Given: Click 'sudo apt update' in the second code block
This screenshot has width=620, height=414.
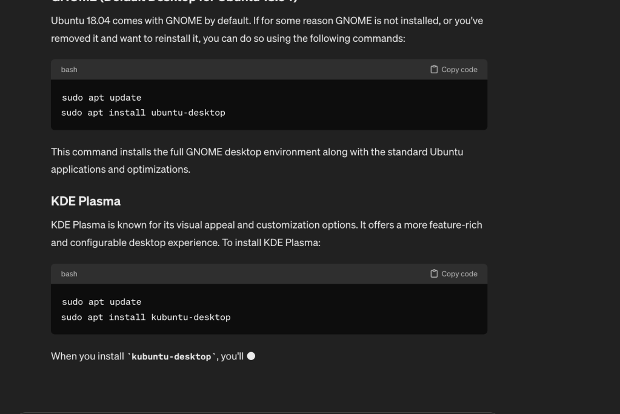Looking at the screenshot, I should [101, 302].
